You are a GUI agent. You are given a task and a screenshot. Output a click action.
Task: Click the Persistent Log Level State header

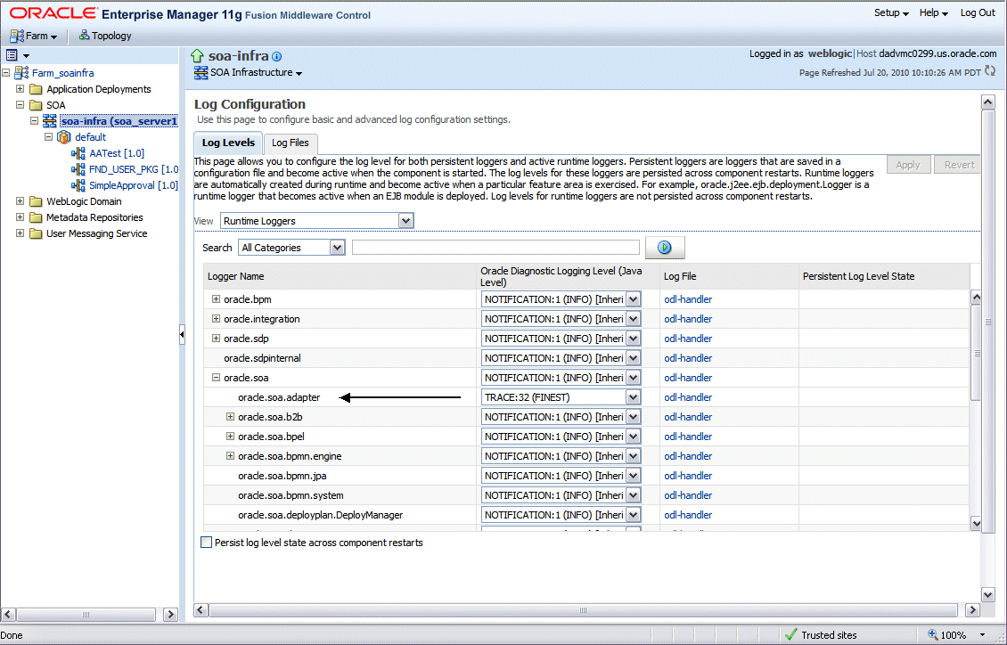pos(859,276)
